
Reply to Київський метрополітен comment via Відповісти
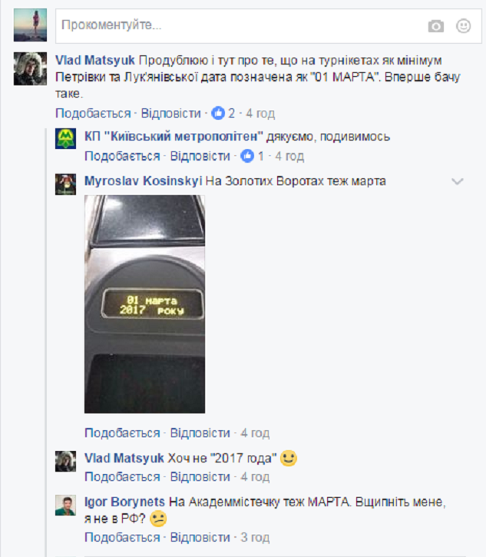pyautogui.click(x=200, y=156)
